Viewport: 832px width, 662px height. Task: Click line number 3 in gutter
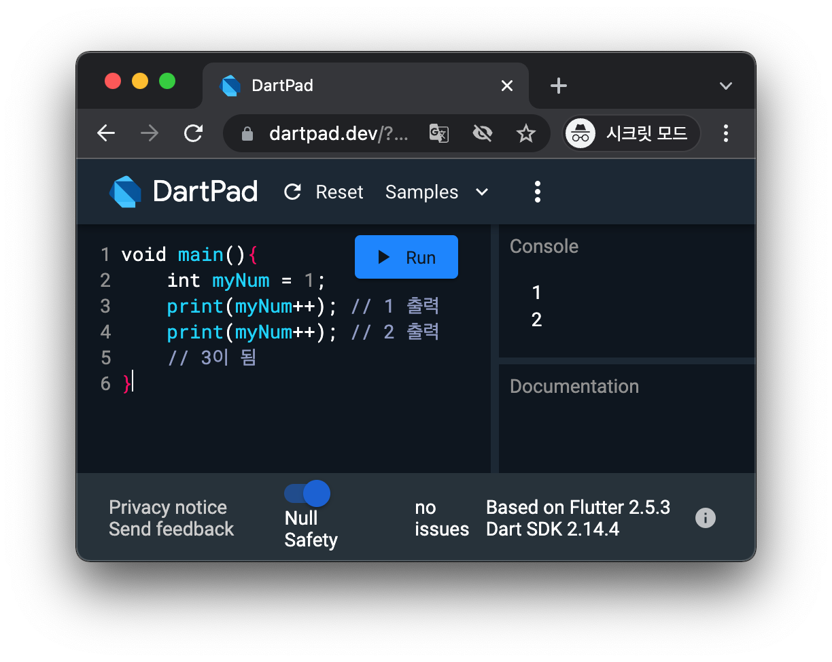105,306
